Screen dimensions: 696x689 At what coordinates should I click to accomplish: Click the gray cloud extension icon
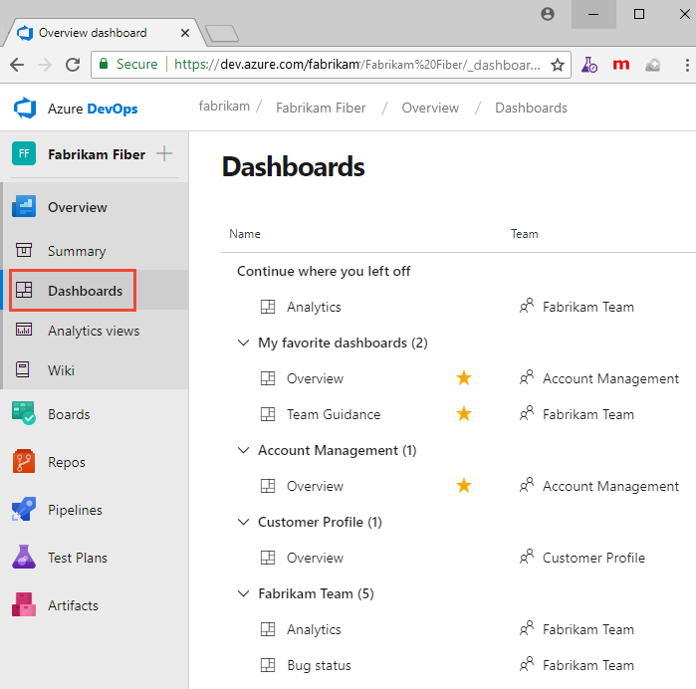click(x=652, y=66)
